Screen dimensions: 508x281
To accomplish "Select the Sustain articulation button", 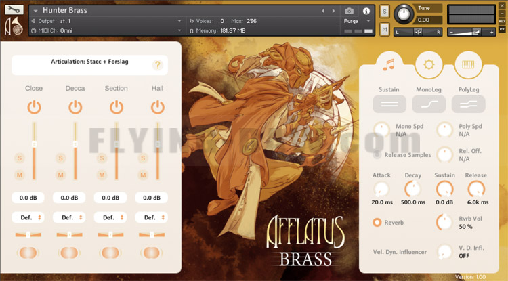I will point(389,104).
